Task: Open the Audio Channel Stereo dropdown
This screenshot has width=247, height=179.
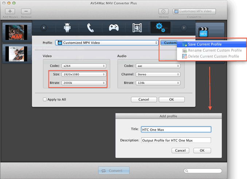Action: coord(158,74)
